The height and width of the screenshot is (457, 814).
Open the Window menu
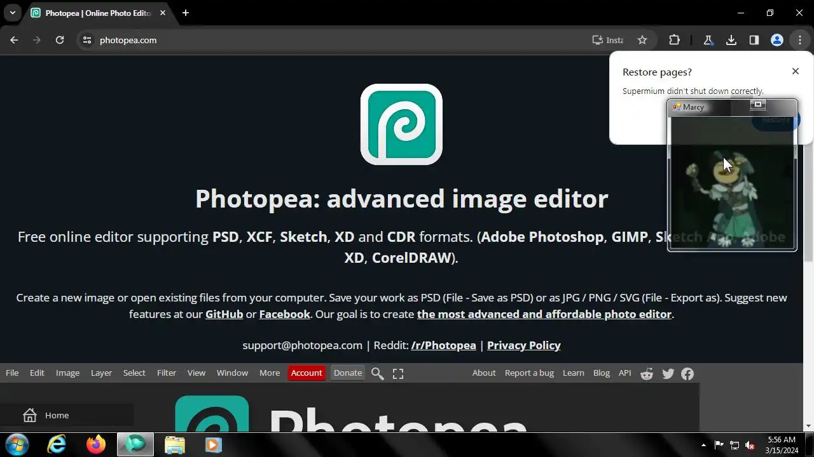coord(232,373)
